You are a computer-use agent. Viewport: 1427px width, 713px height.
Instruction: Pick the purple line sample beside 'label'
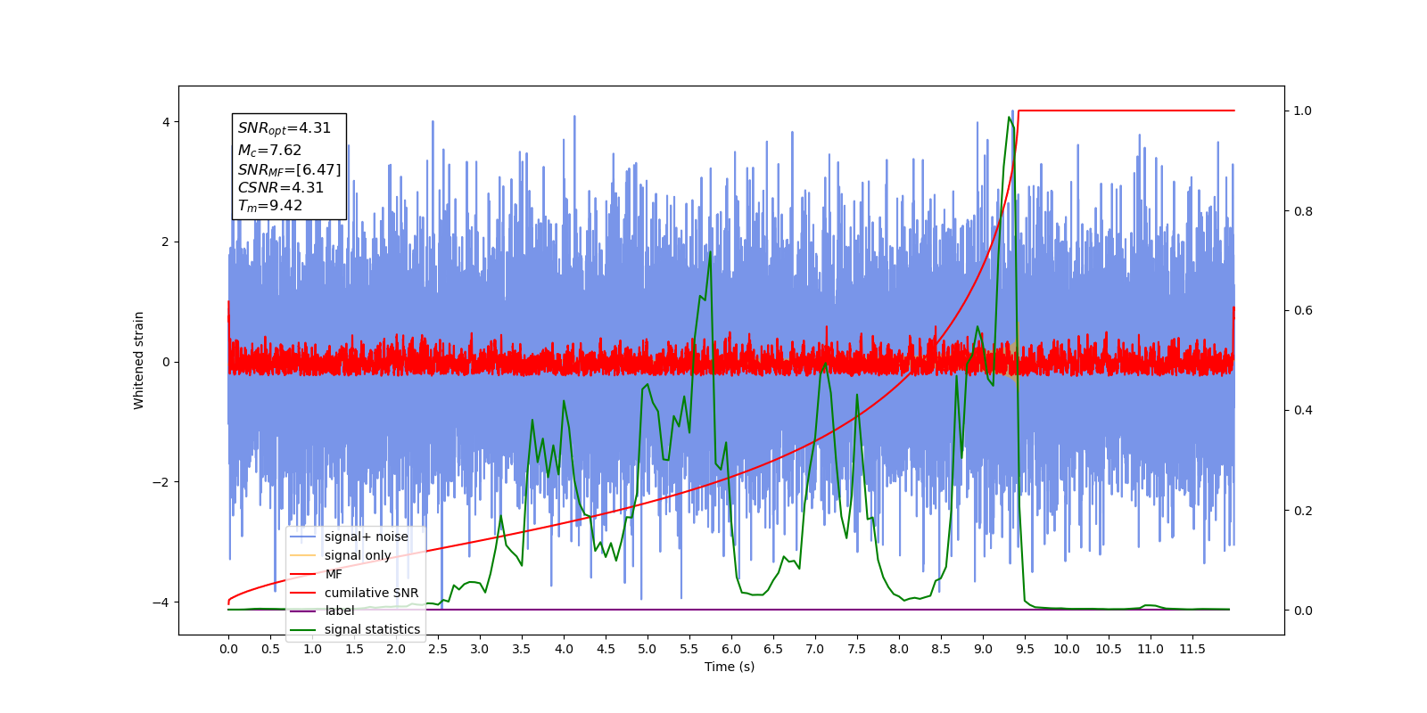tap(303, 611)
